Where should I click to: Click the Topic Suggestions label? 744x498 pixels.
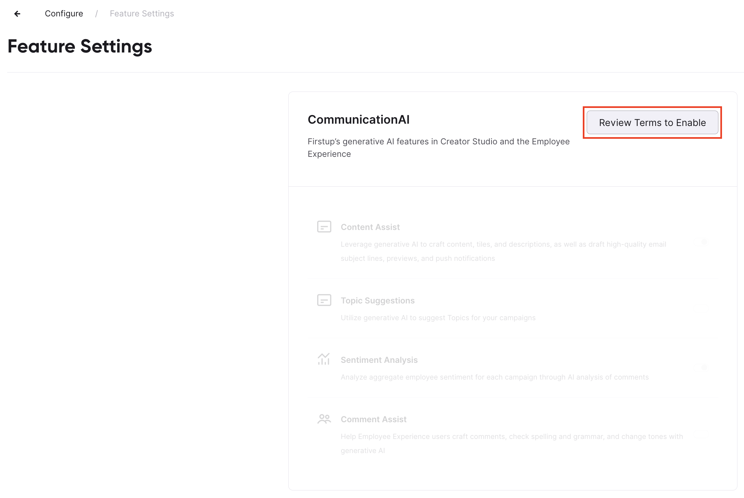click(378, 301)
